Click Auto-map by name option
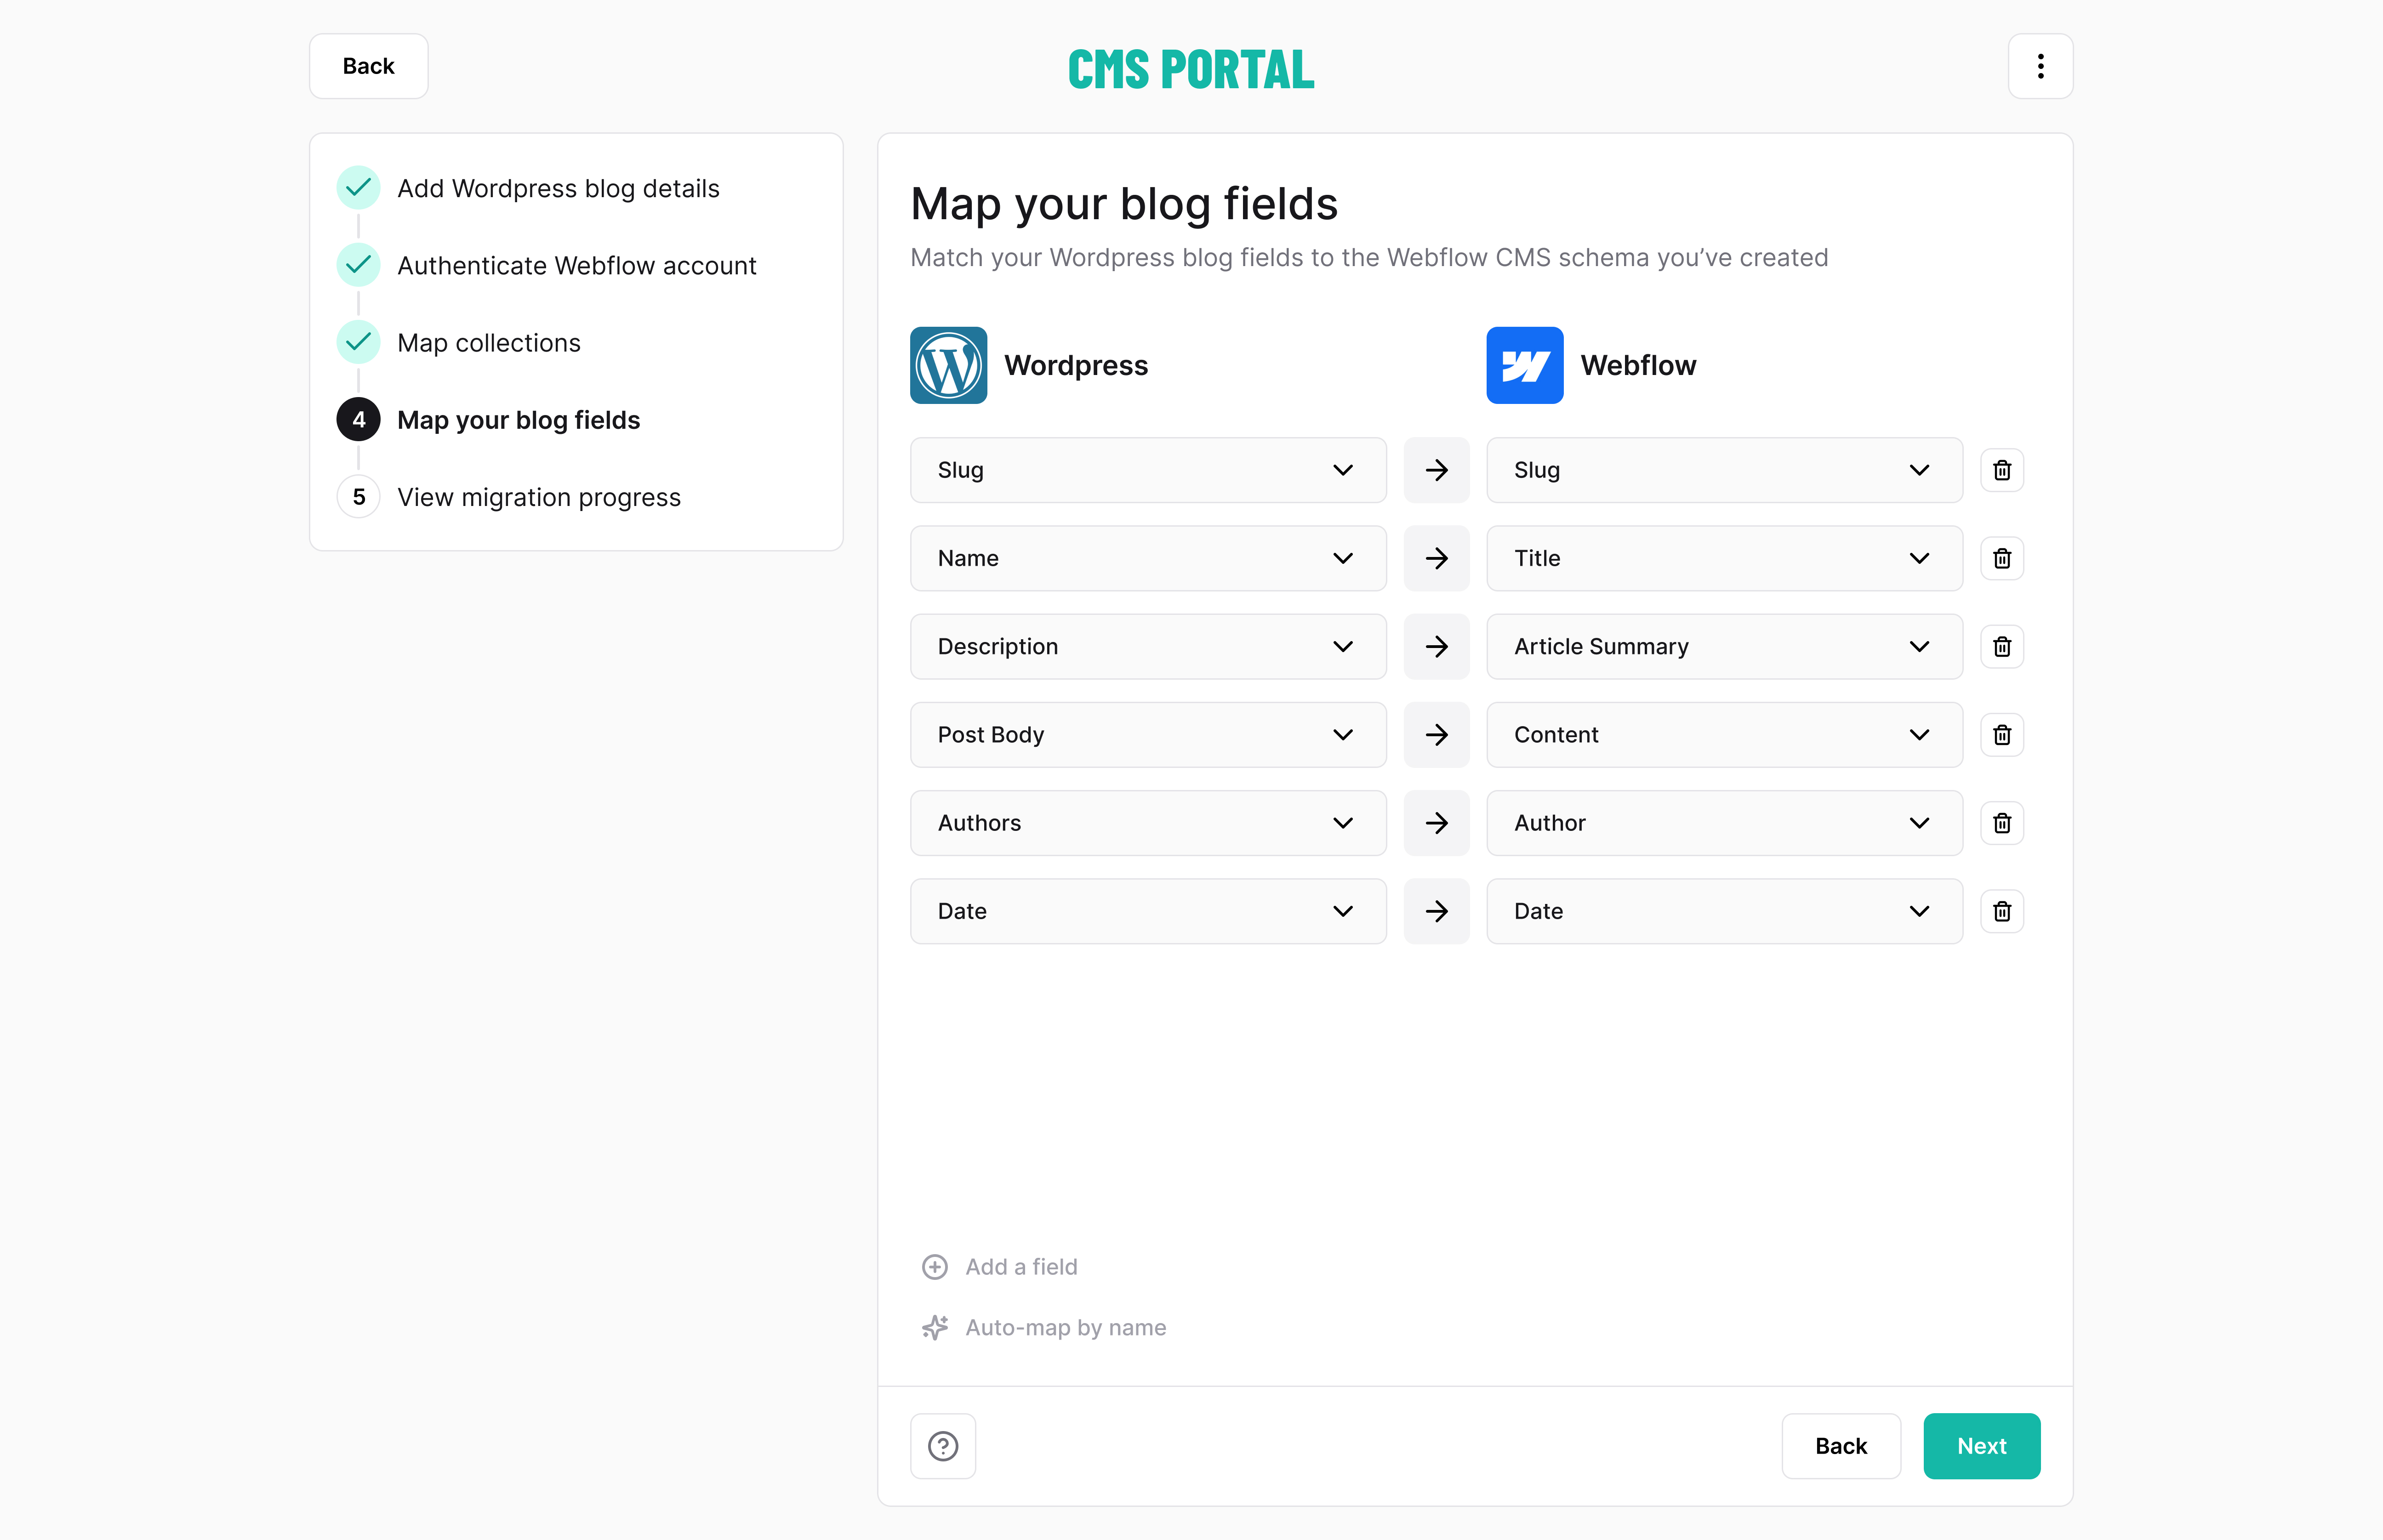 [1064, 1328]
